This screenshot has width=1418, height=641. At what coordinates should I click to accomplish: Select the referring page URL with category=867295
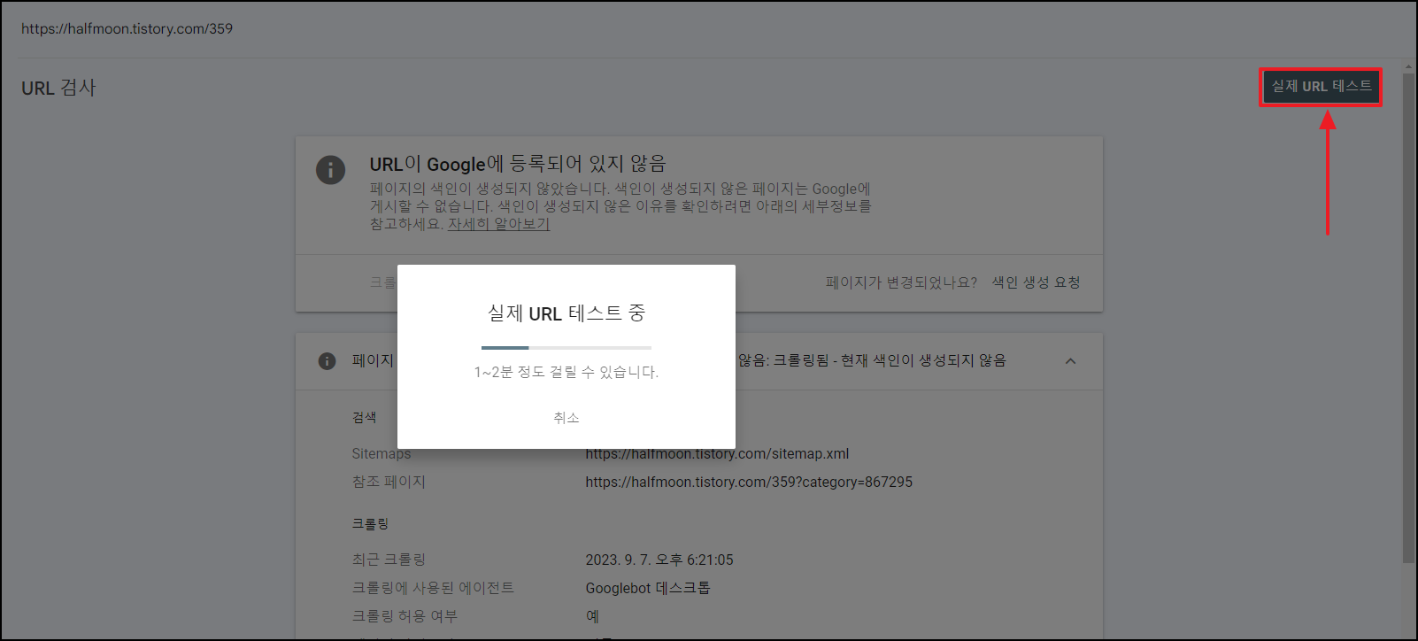[x=749, y=482]
